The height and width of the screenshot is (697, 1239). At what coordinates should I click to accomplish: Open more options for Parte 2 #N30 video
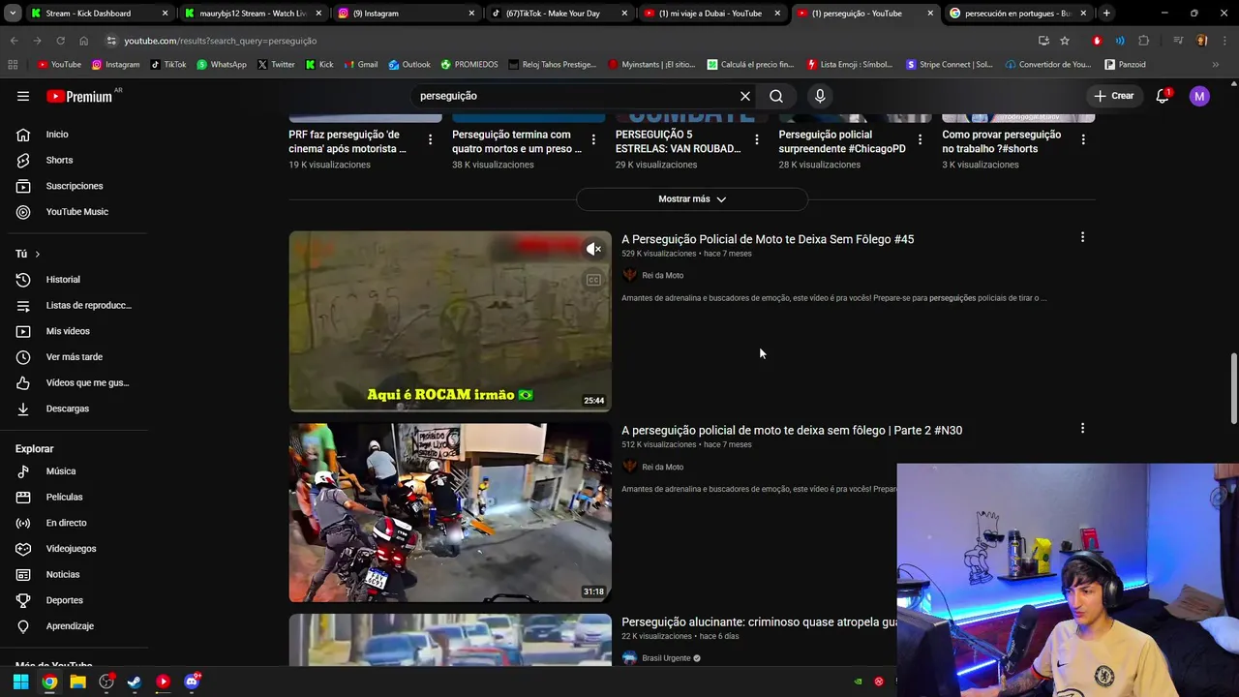coord(1082,428)
